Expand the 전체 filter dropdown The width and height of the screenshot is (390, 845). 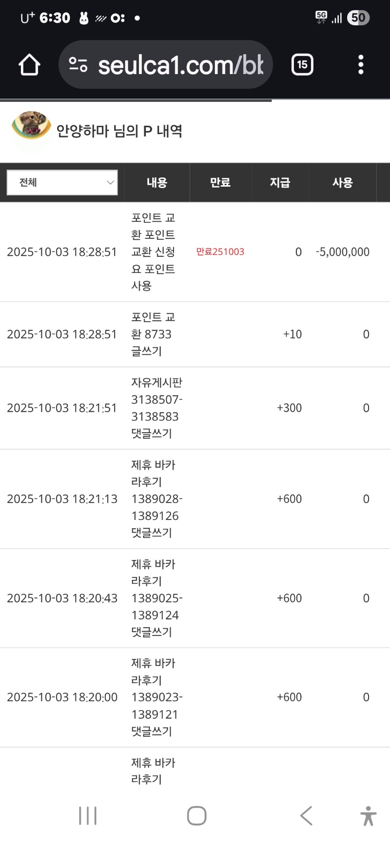coord(62,183)
